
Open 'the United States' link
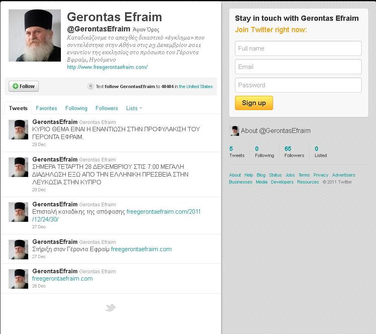196,86
